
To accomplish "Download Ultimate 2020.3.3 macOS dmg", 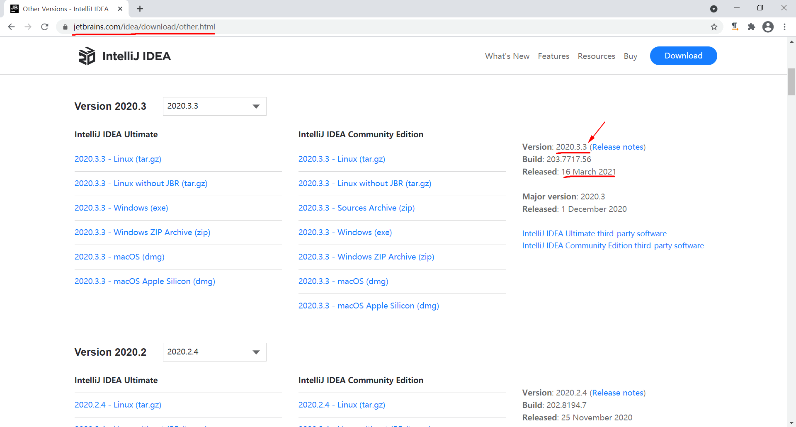I will point(119,257).
